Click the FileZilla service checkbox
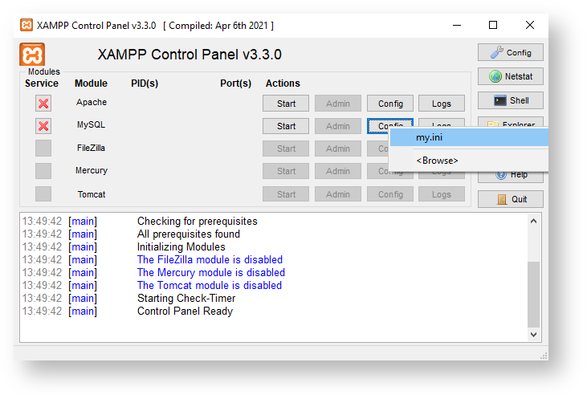 (43, 149)
